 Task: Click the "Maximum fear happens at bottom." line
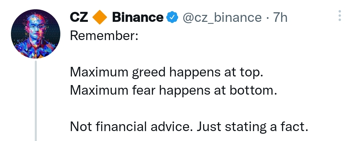pos(173,91)
